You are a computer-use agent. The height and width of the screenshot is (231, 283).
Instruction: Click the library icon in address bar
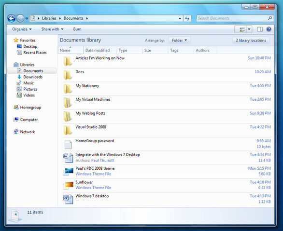(33, 18)
